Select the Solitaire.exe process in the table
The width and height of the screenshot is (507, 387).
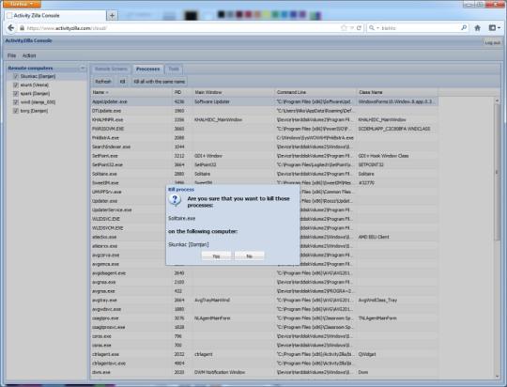(x=264, y=174)
